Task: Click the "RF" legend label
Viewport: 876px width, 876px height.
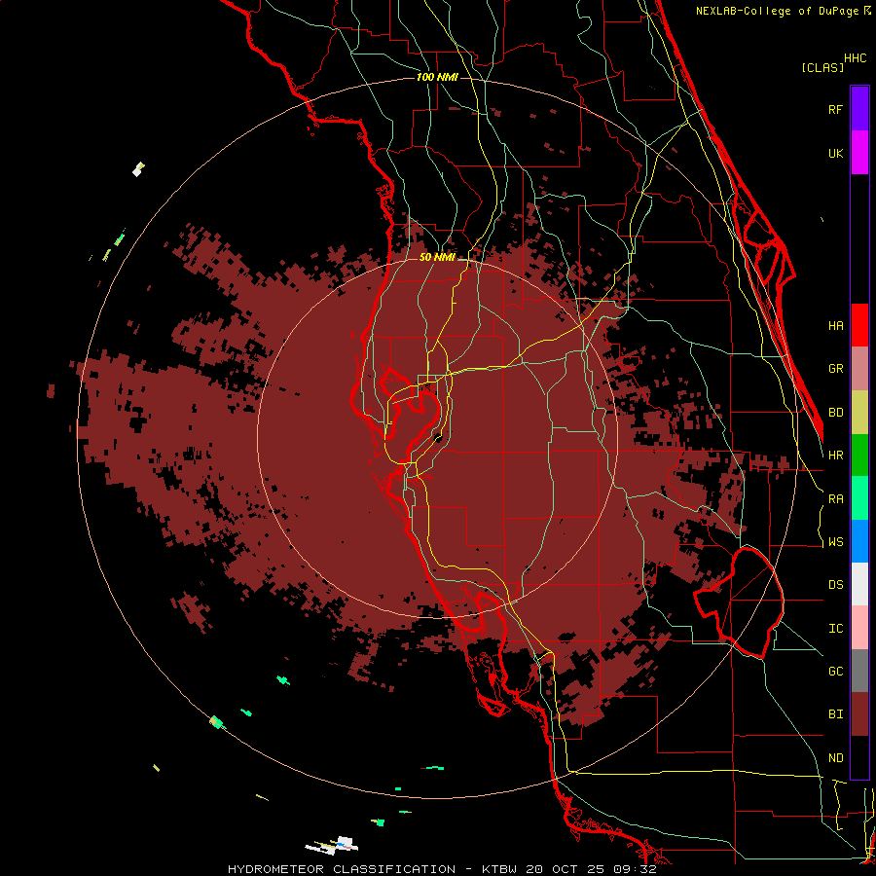Action: 835,109
